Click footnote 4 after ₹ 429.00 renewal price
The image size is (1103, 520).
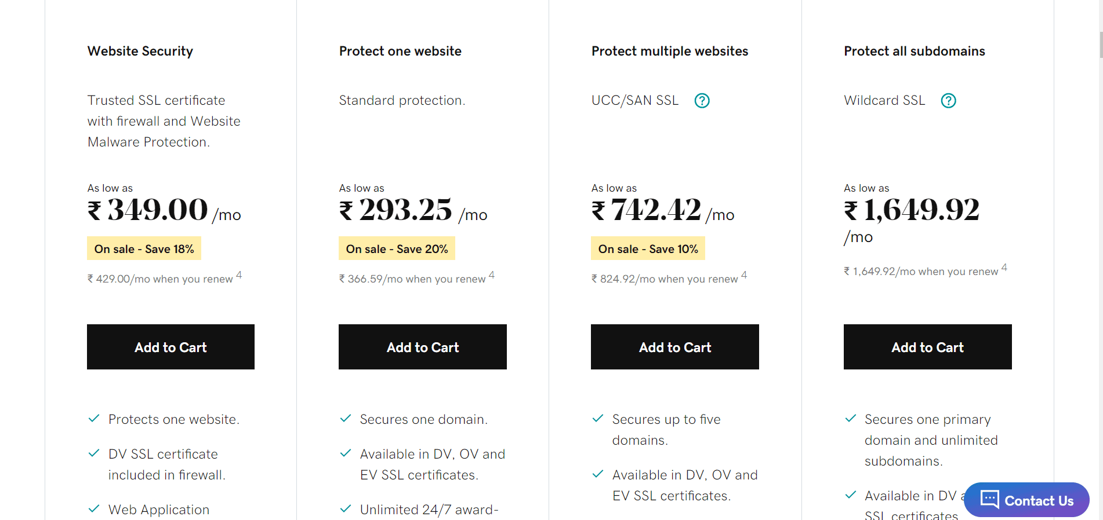[239, 275]
